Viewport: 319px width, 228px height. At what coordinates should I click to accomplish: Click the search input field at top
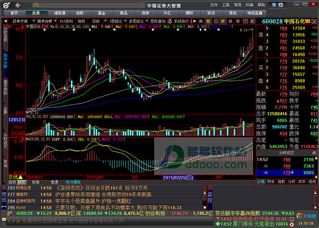(89, 5)
